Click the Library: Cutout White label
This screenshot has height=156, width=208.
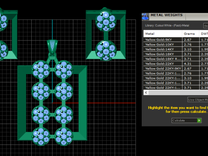click(x=167, y=26)
